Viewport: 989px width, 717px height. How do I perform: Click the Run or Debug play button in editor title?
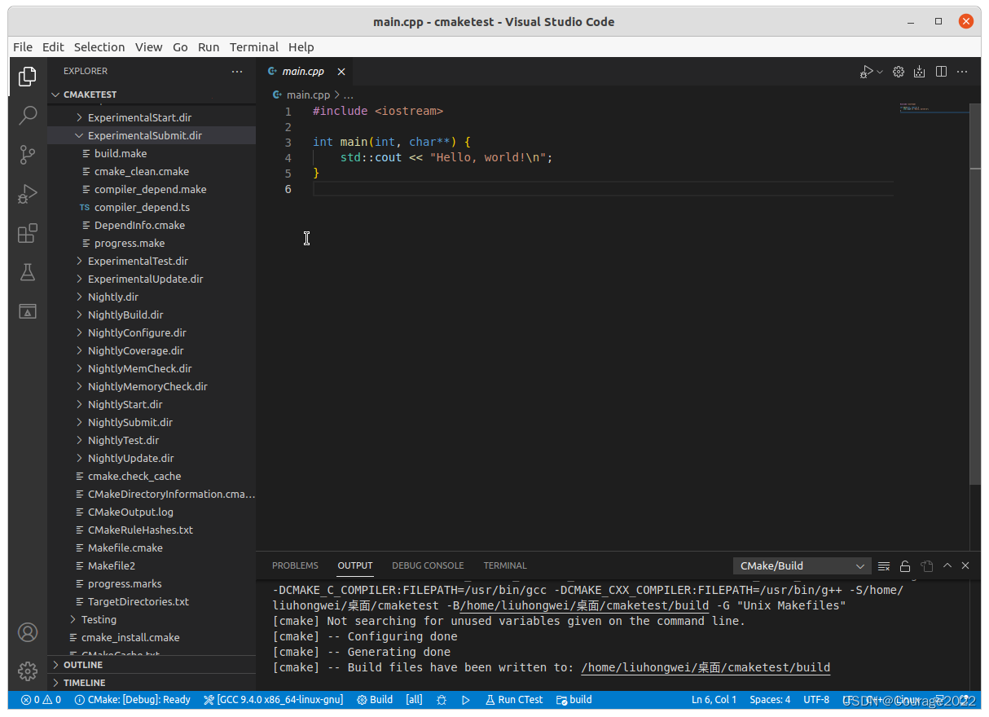click(x=867, y=72)
